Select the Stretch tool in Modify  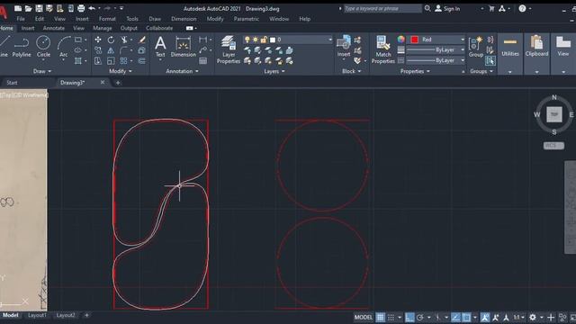pos(98,60)
